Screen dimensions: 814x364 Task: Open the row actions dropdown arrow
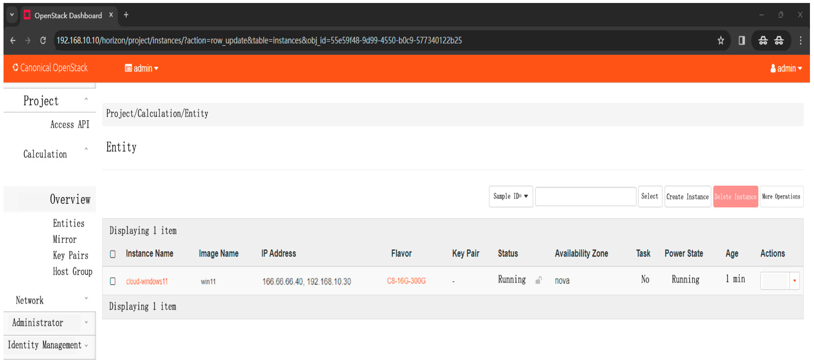tap(794, 281)
